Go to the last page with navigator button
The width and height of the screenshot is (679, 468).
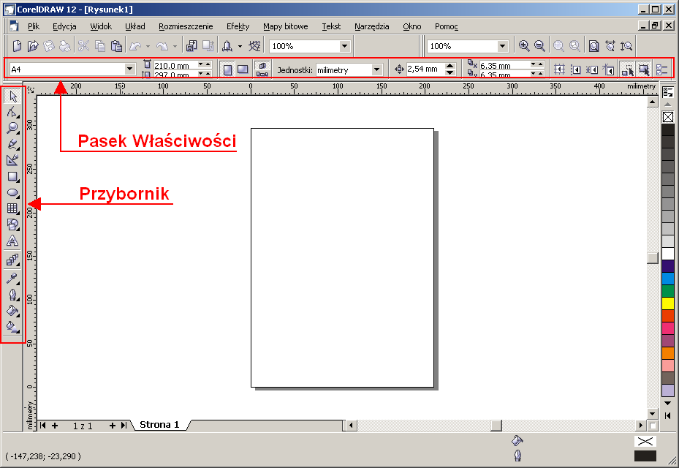pos(124,426)
